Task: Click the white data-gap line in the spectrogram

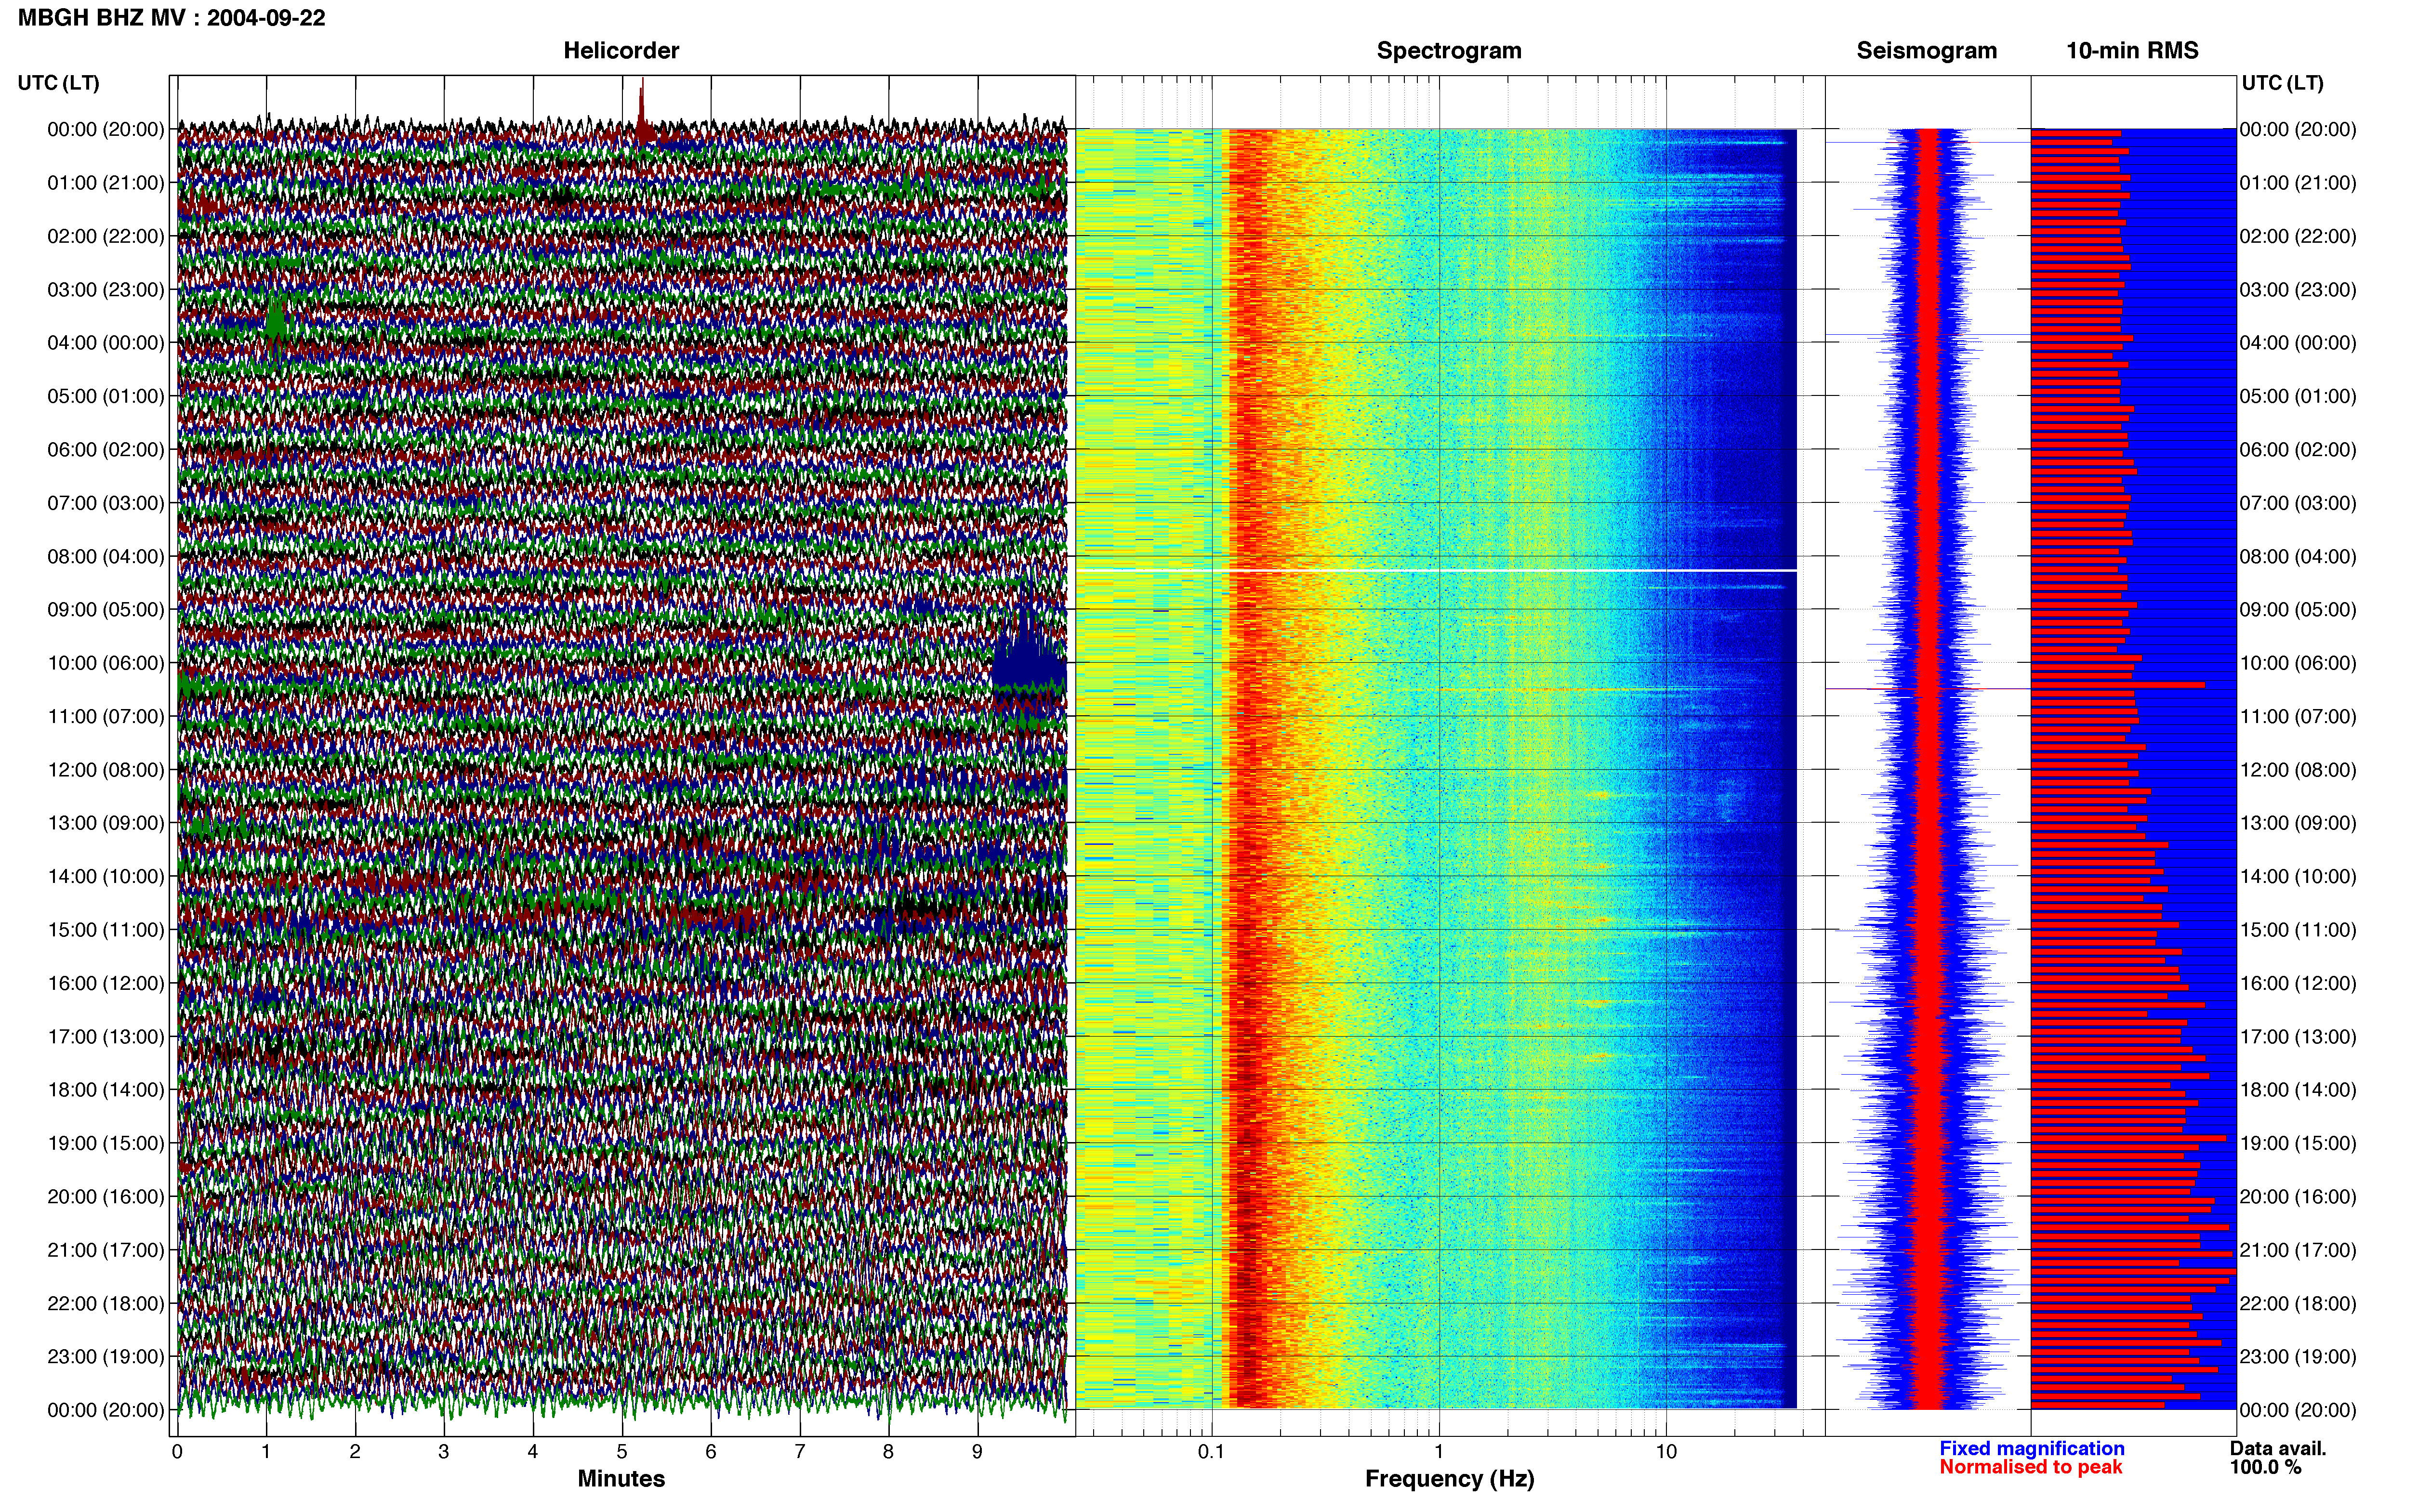Action: tap(1436, 570)
